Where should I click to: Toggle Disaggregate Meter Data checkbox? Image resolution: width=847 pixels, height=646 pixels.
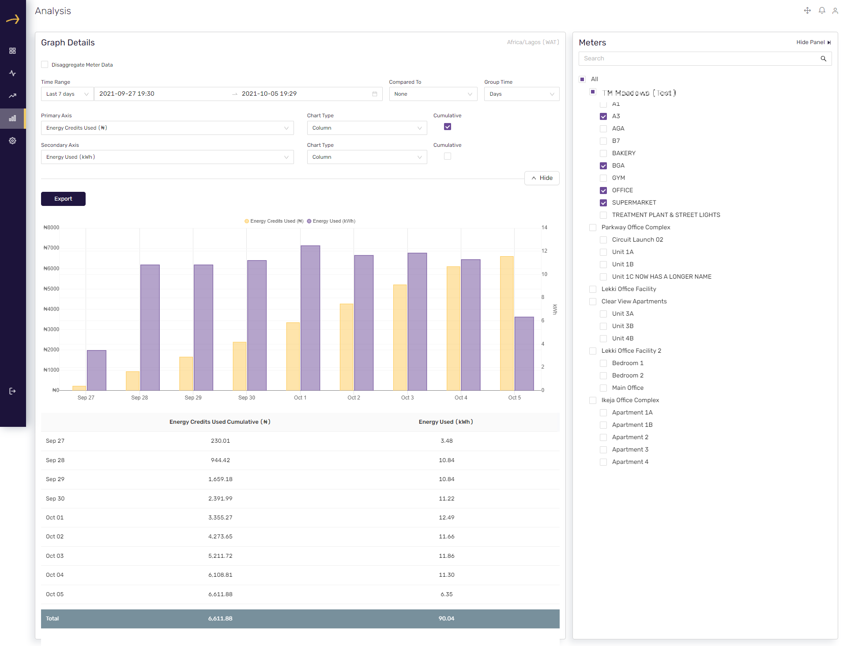[45, 64]
